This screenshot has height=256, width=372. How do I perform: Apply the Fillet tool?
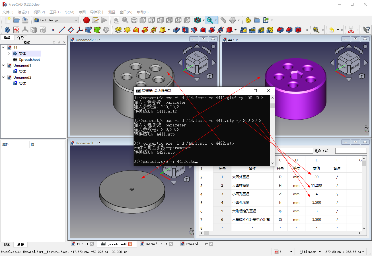(x=280, y=30)
